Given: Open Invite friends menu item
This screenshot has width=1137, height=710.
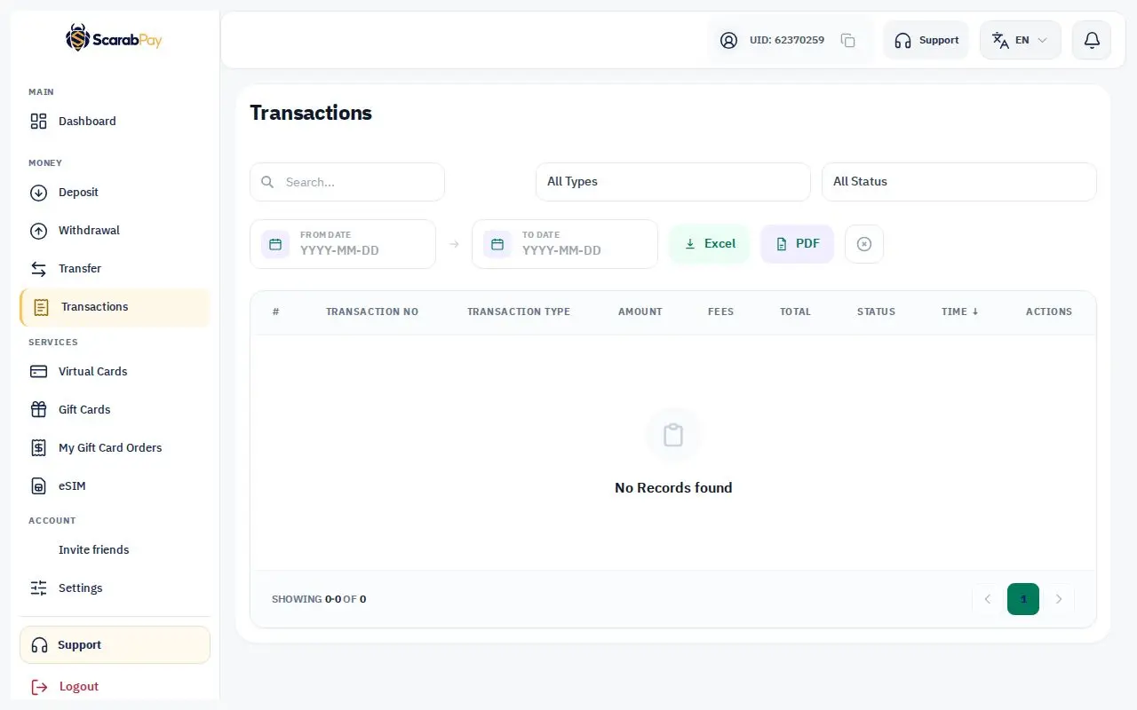Looking at the screenshot, I should point(115,550).
